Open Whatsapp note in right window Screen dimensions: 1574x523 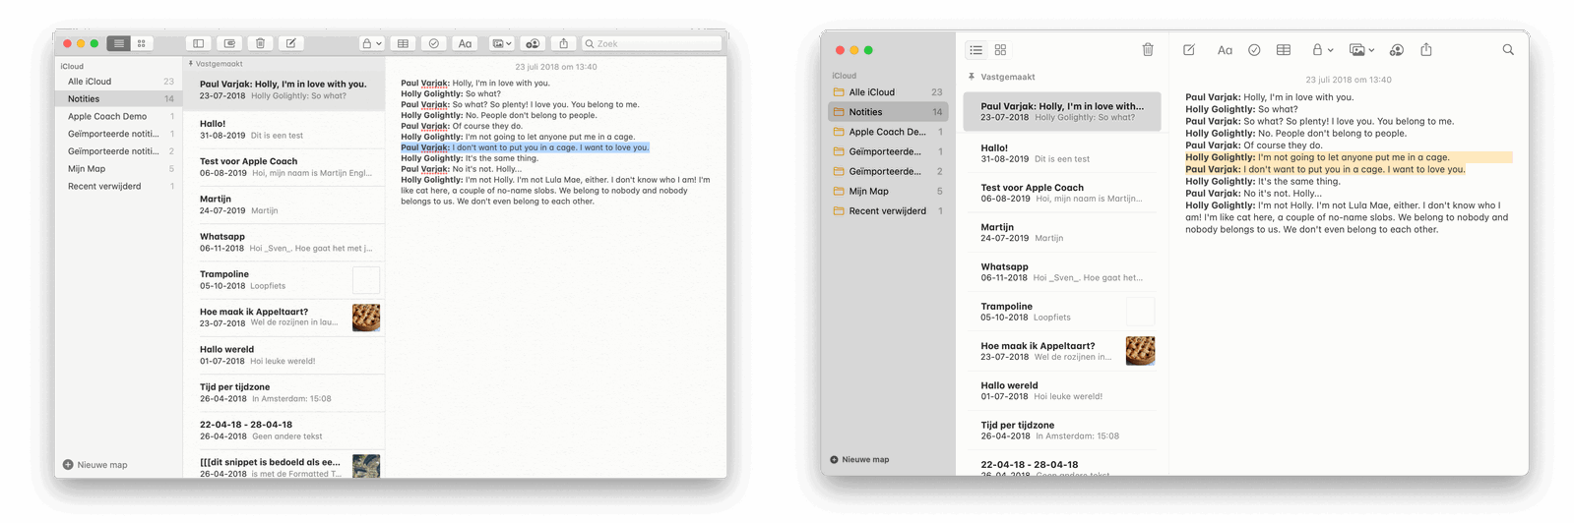coord(1062,272)
